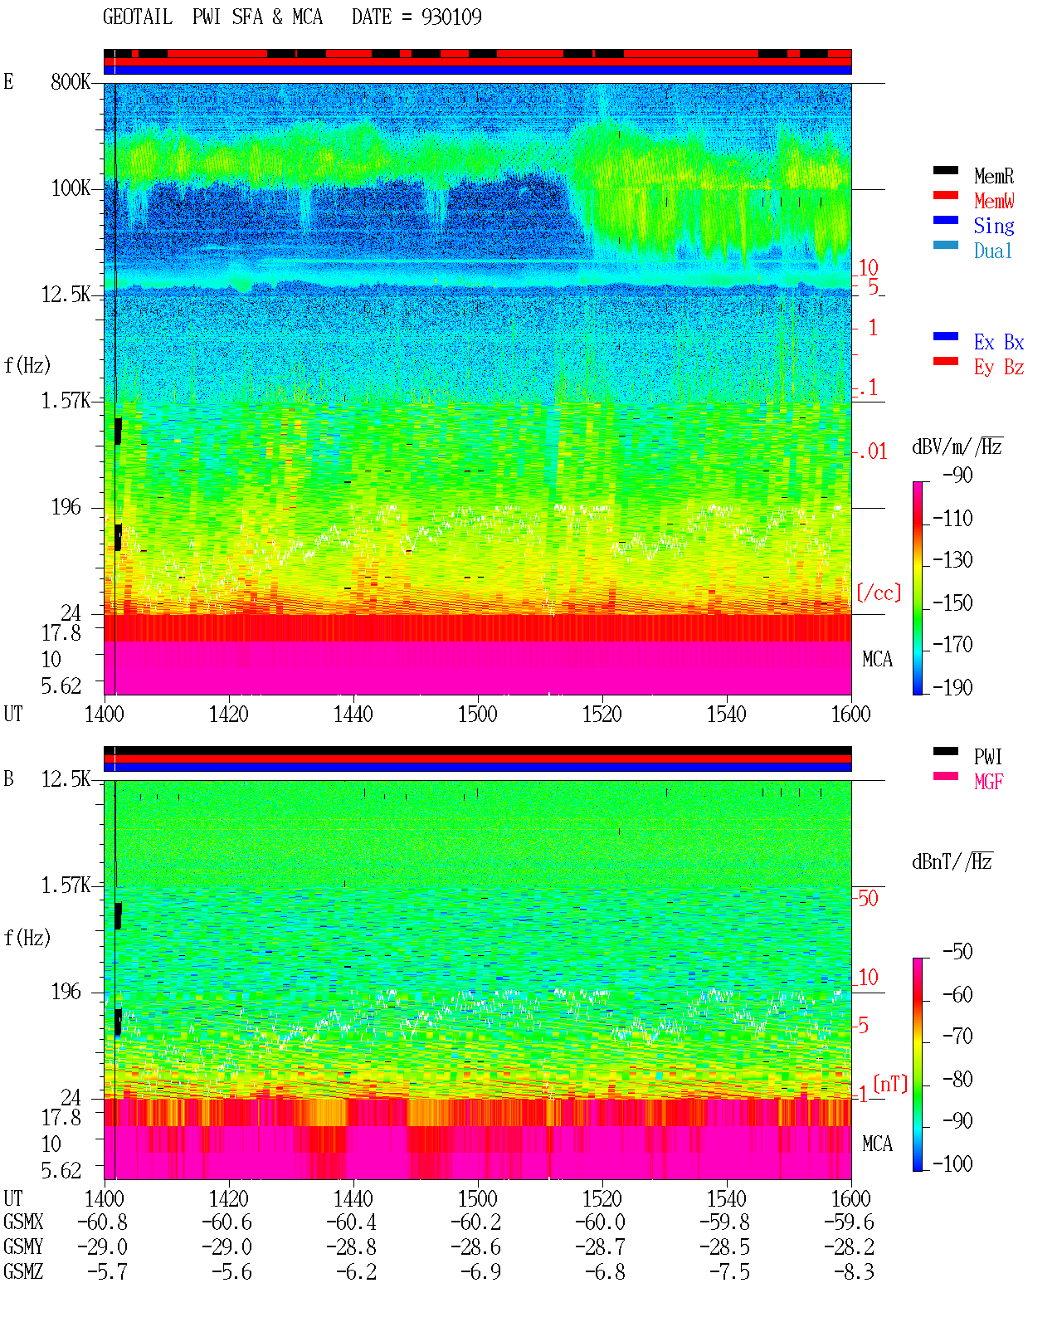Select the "DATE = 930109" header text
Screen dimensions: 1062x1322
tap(417, 17)
